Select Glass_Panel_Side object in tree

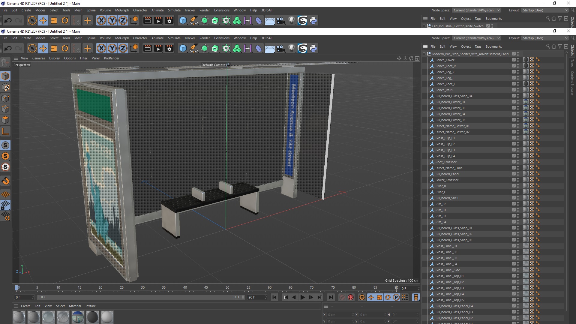448,270
